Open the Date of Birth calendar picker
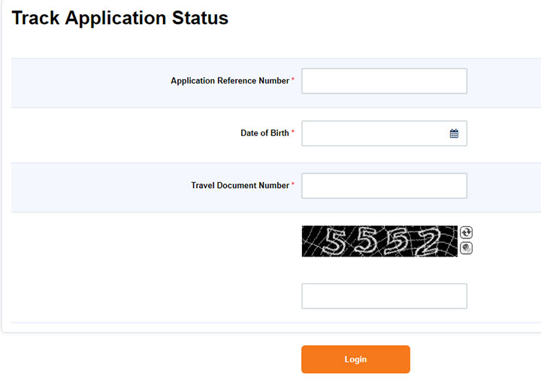The width and height of the screenshot is (541, 379). [454, 133]
